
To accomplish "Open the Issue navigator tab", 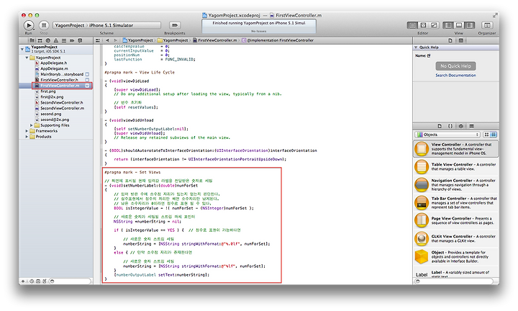I will 56,40.
